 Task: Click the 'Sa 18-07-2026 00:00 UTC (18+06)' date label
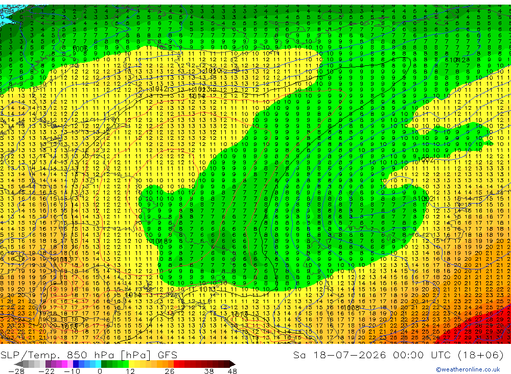coord(398,355)
